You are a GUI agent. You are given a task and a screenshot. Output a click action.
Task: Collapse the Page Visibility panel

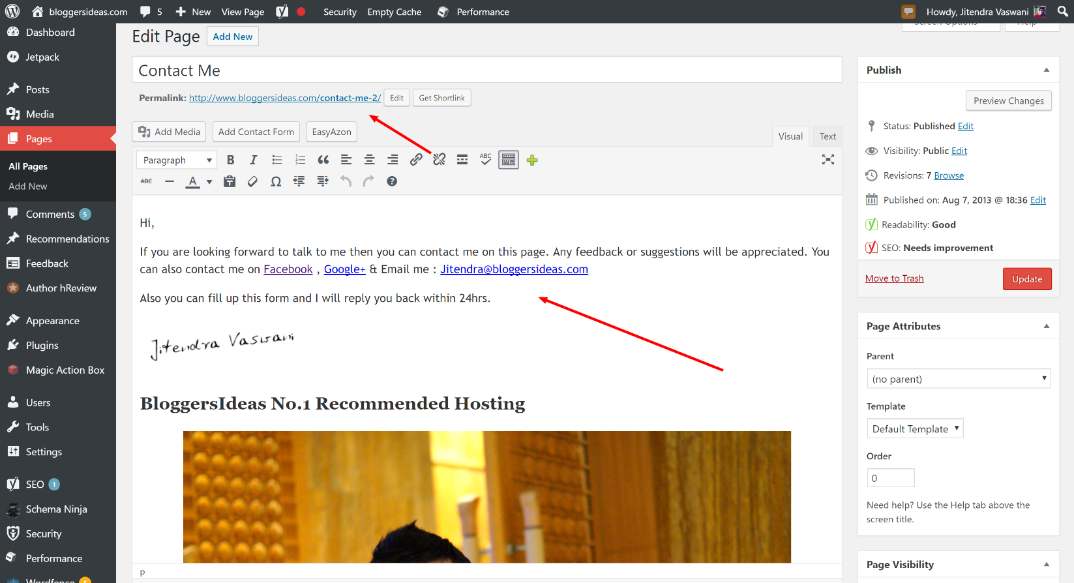(1047, 564)
